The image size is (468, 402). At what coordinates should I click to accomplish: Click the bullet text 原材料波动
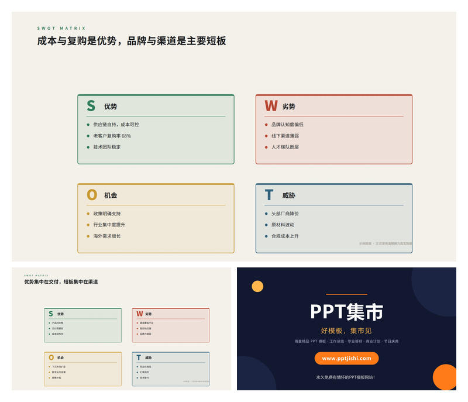283,225
